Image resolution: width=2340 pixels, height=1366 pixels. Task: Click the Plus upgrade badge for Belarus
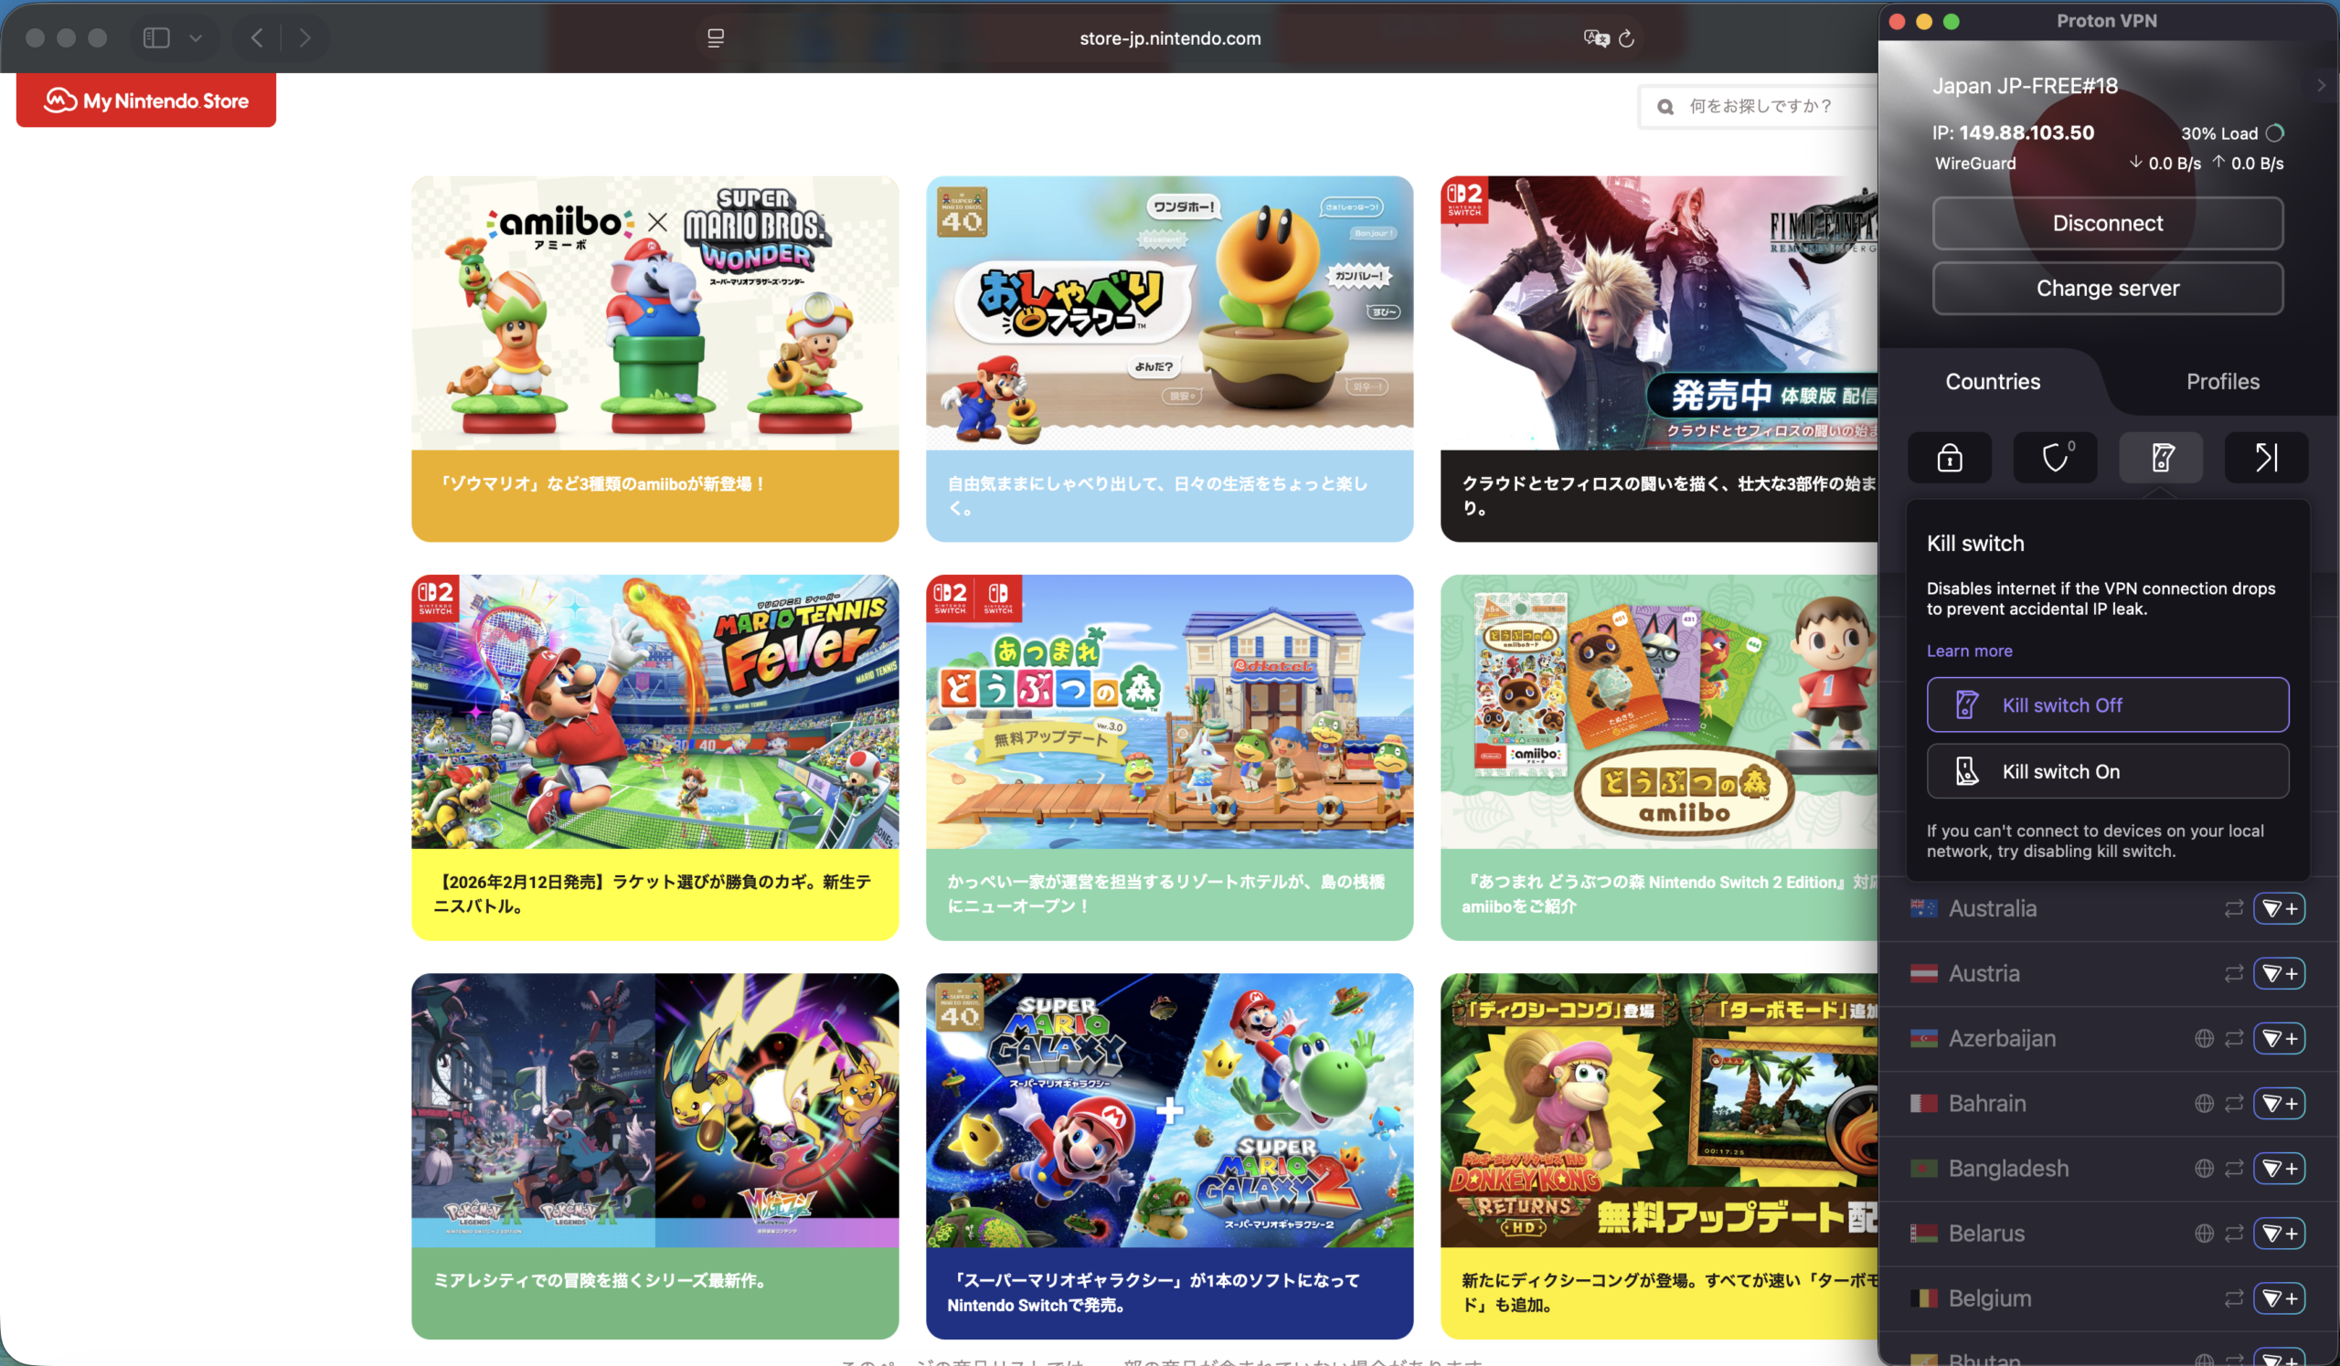click(x=2279, y=1234)
